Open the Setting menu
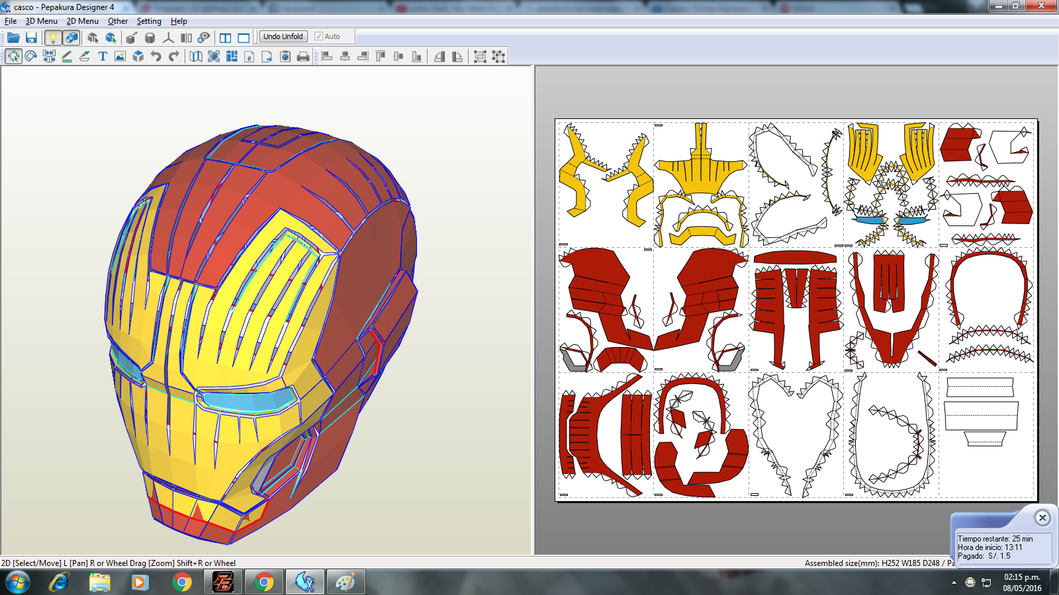Viewport: 1059px width, 595px height. [149, 21]
